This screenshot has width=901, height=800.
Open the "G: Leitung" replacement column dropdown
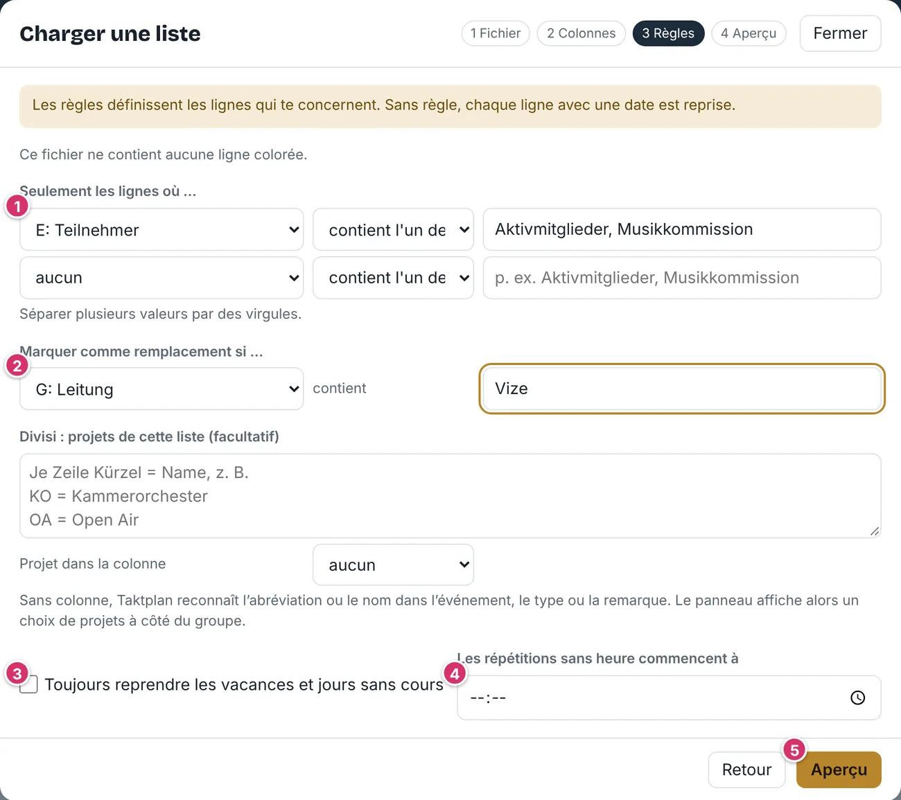click(x=161, y=389)
